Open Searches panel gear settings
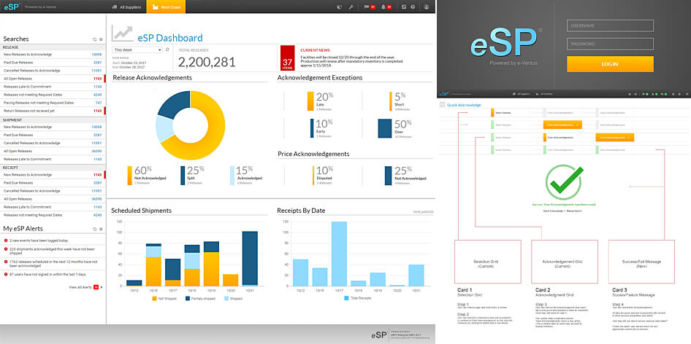 [101, 39]
